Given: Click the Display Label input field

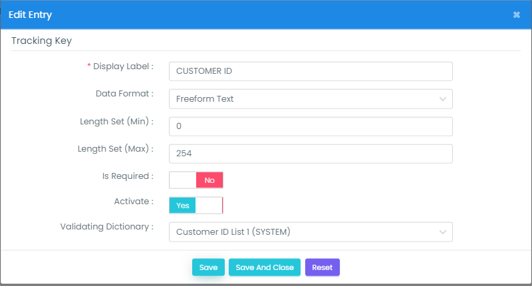Looking at the screenshot, I should (311, 71).
